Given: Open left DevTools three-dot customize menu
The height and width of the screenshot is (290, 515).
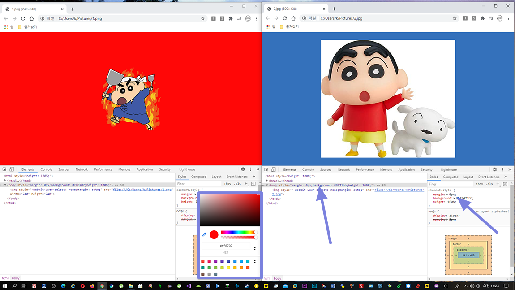Looking at the screenshot, I should (x=251, y=169).
